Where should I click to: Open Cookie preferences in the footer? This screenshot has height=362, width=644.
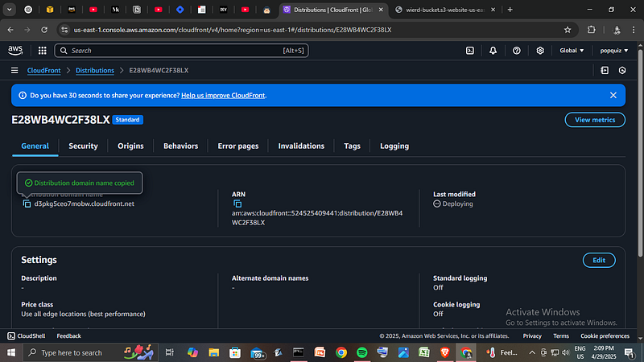(x=605, y=335)
